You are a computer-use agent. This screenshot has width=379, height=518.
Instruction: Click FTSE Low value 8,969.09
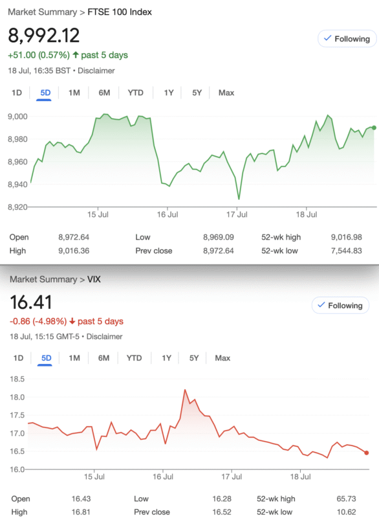219,237
